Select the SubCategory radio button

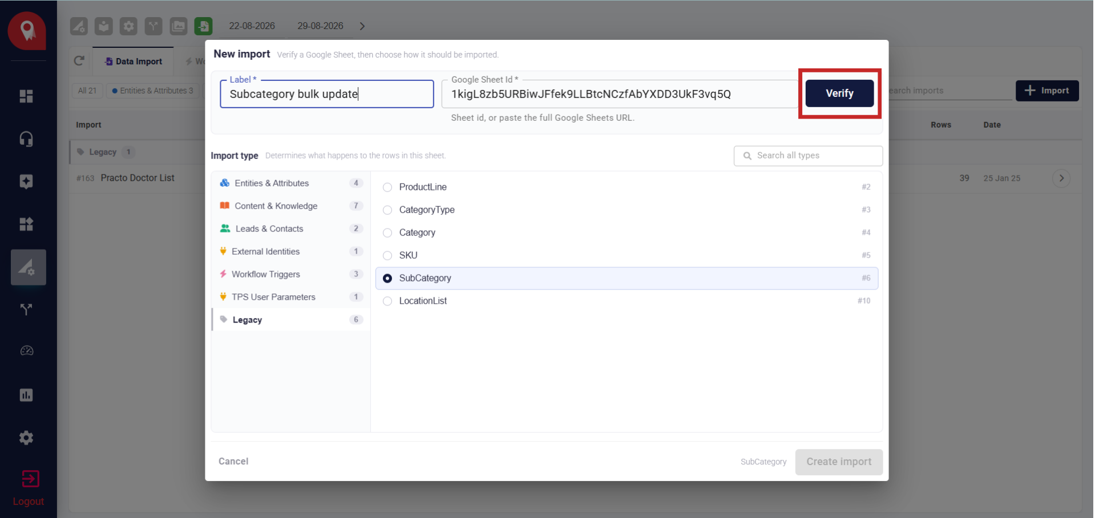(x=387, y=279)
